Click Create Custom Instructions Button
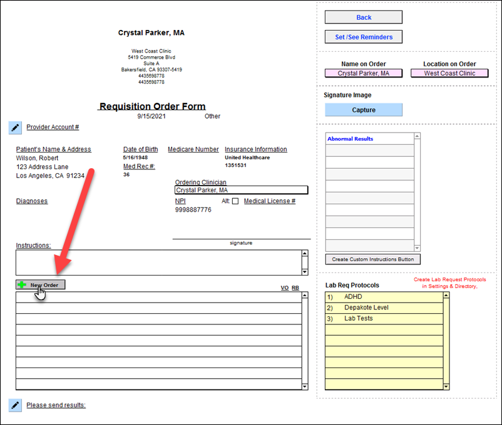This screenshot has width=502, height=425. pos(372,259)
